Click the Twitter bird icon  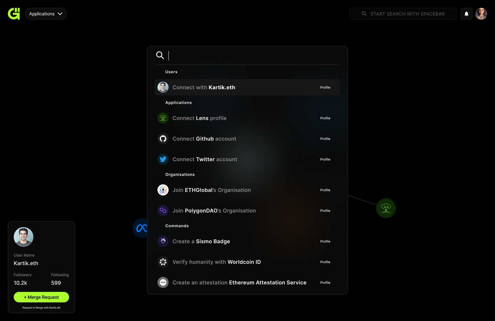(x=163, y=159)
